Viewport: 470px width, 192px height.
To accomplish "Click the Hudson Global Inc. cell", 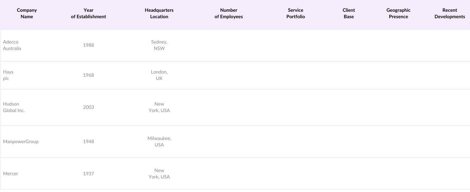I will [x=14, y=107].
